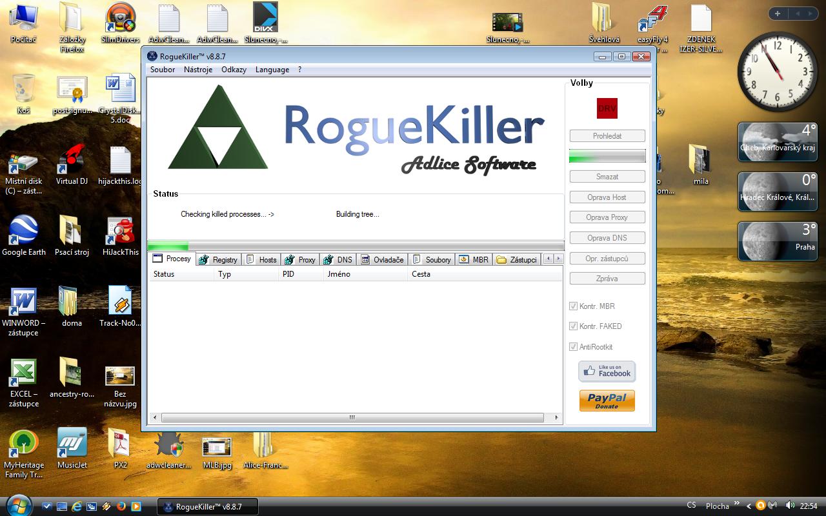Click the Prohledat scan button
826x516 pixels.
pos(607,136)
